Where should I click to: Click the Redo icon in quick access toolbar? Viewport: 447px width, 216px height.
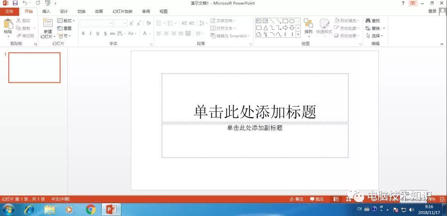click(x=38, y=3)
